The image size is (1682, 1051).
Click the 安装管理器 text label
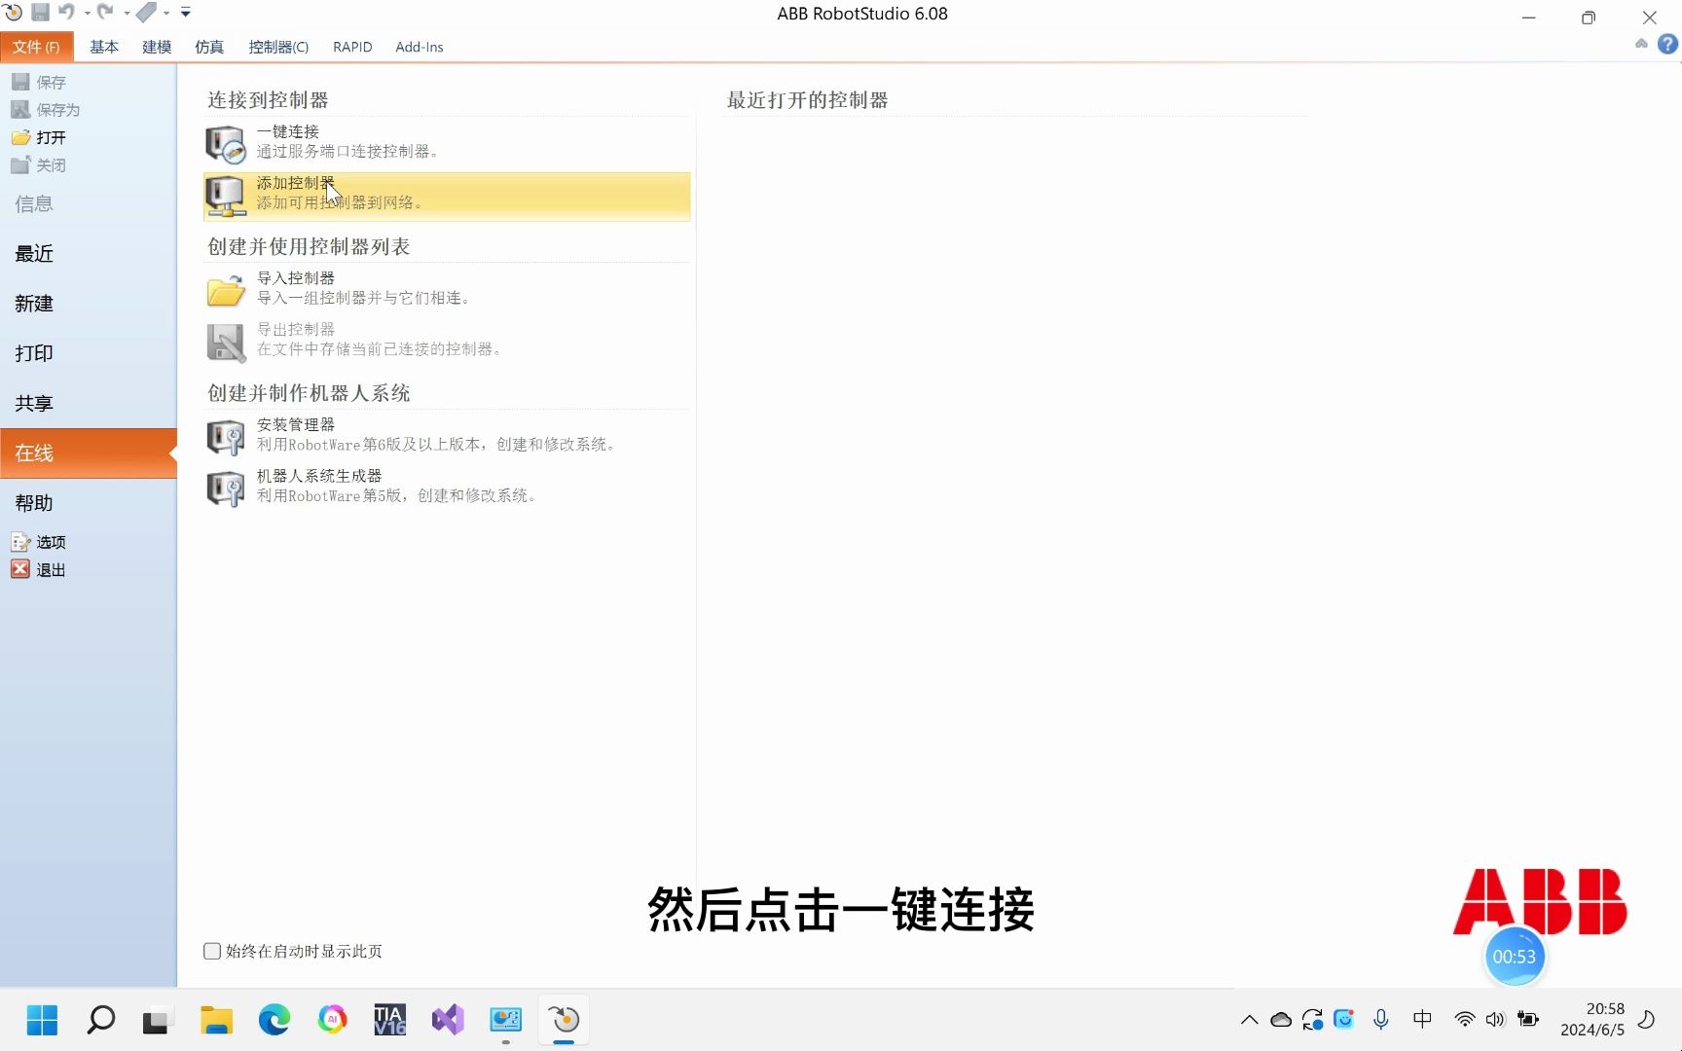[x=295, y=424]
